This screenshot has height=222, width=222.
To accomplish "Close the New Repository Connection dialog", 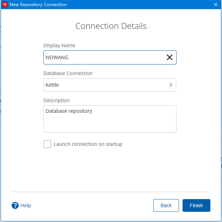I will click(216, 5).
